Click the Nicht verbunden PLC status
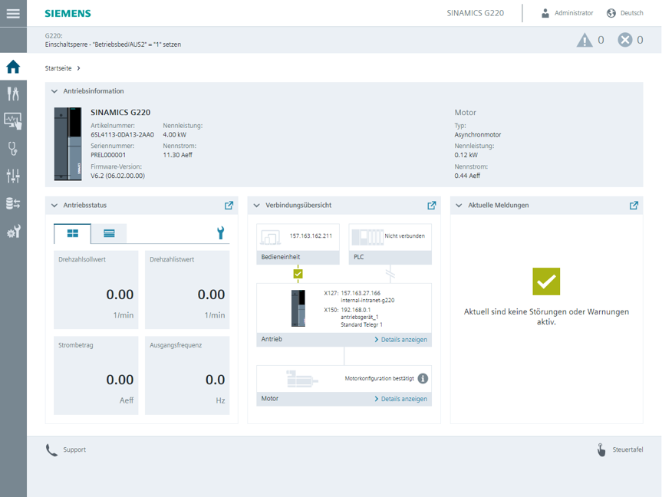662x497 pixels. [404, 236]
